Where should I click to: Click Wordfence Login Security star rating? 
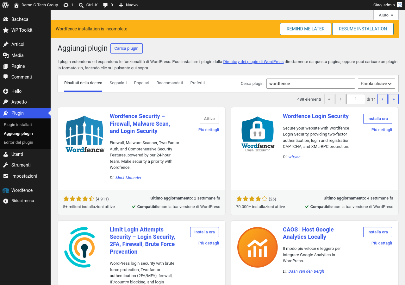tap(252, 199)
